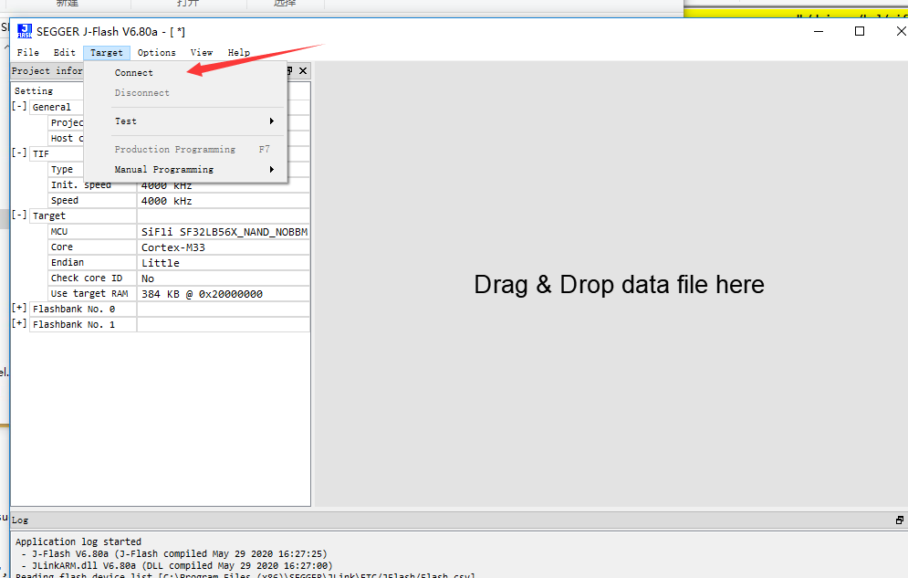Maximize the J-Flash window
This screenshot has height=578, width=908.
click(x=860, y=31)
